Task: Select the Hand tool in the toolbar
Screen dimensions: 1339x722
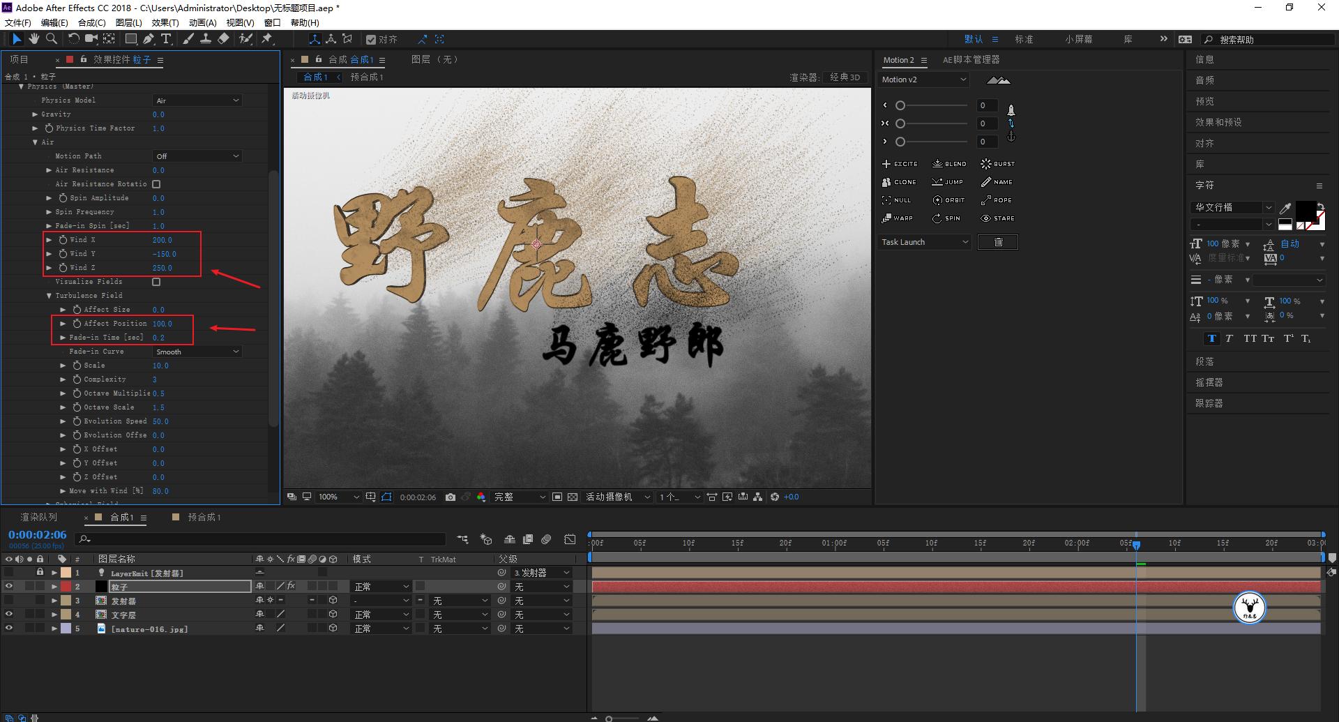Action: click(x=33, y=39)
